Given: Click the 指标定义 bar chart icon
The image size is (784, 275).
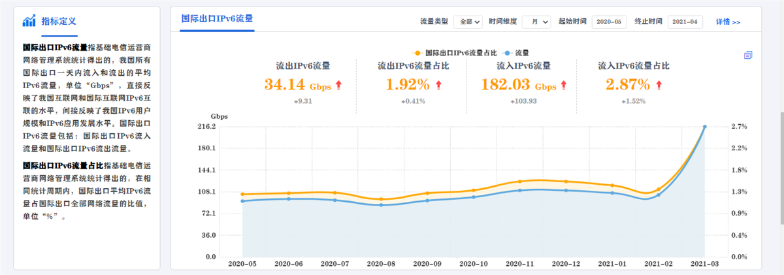Looking at the screenshot, I should pyautogui.click(x=29, y=22).
